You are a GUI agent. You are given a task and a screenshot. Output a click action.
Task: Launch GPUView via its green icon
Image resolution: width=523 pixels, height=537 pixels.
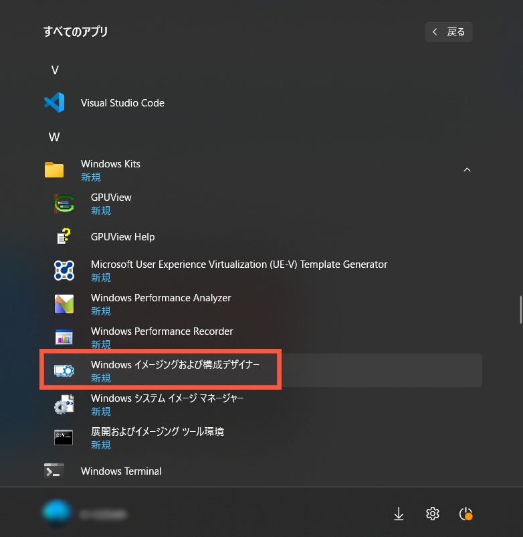[64, 204]
